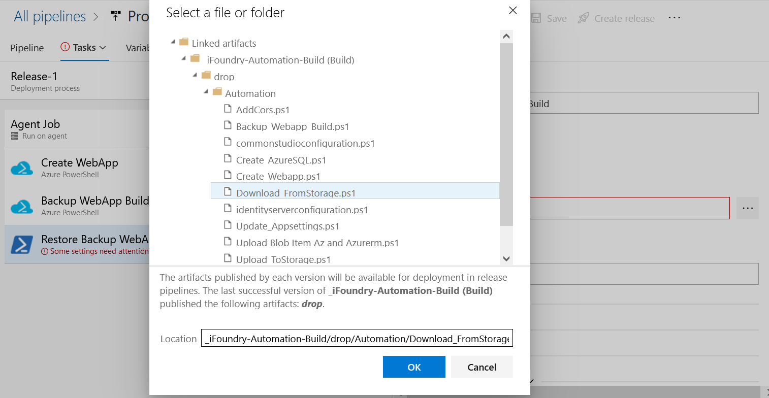The image size is (769, 398).
Task: Select the Linked artifacts folder icon
Action: (x=184, y=43)
